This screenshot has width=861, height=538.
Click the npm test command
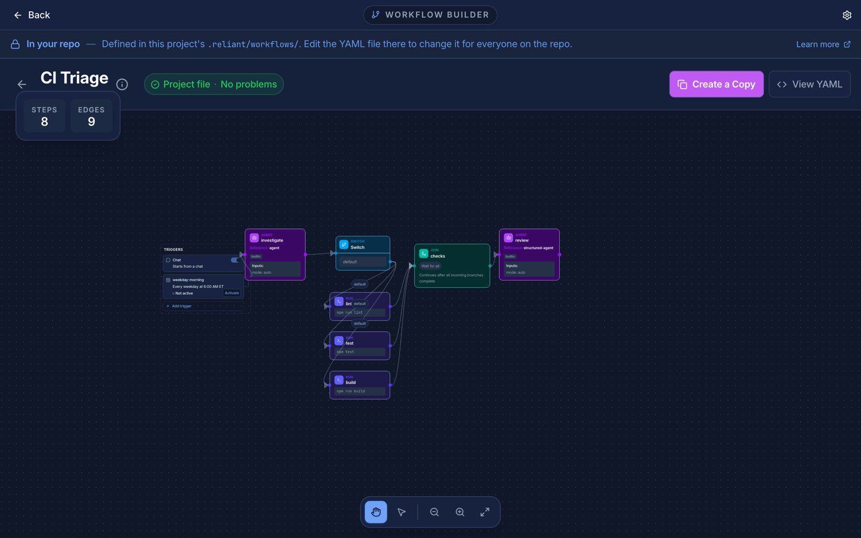[360, 352]
